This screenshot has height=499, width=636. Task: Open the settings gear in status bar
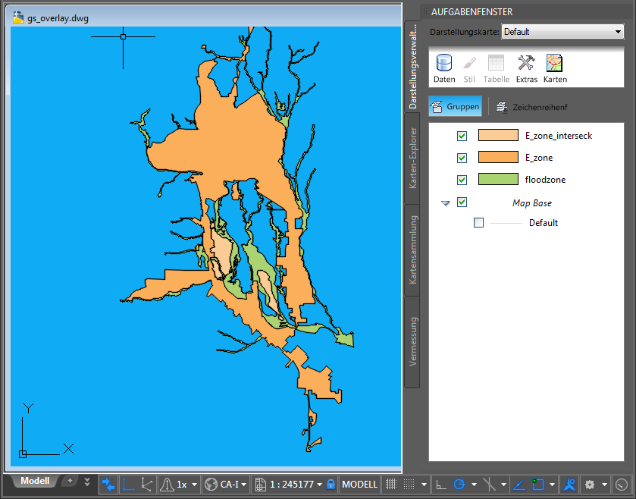coord(588,484)
